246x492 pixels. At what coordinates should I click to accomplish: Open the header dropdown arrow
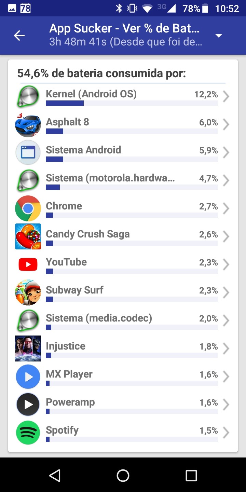coord(219,36)
